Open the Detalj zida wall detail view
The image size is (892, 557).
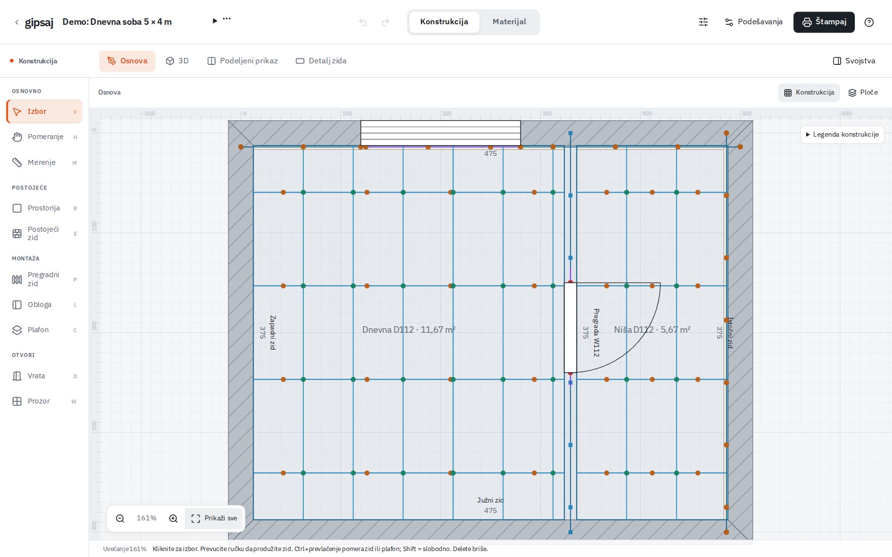321,61
